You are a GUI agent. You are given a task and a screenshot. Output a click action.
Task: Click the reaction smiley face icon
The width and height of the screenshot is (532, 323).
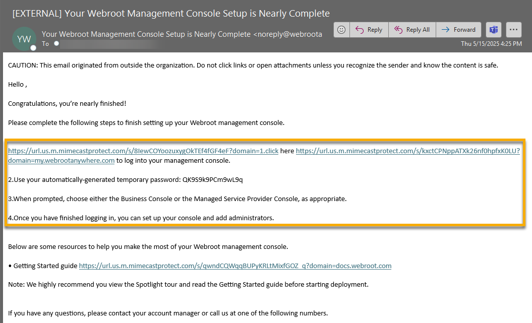[x=341, y=29]
